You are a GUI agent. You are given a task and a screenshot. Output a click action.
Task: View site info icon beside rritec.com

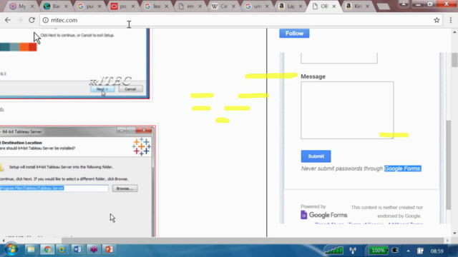point(46,20)
